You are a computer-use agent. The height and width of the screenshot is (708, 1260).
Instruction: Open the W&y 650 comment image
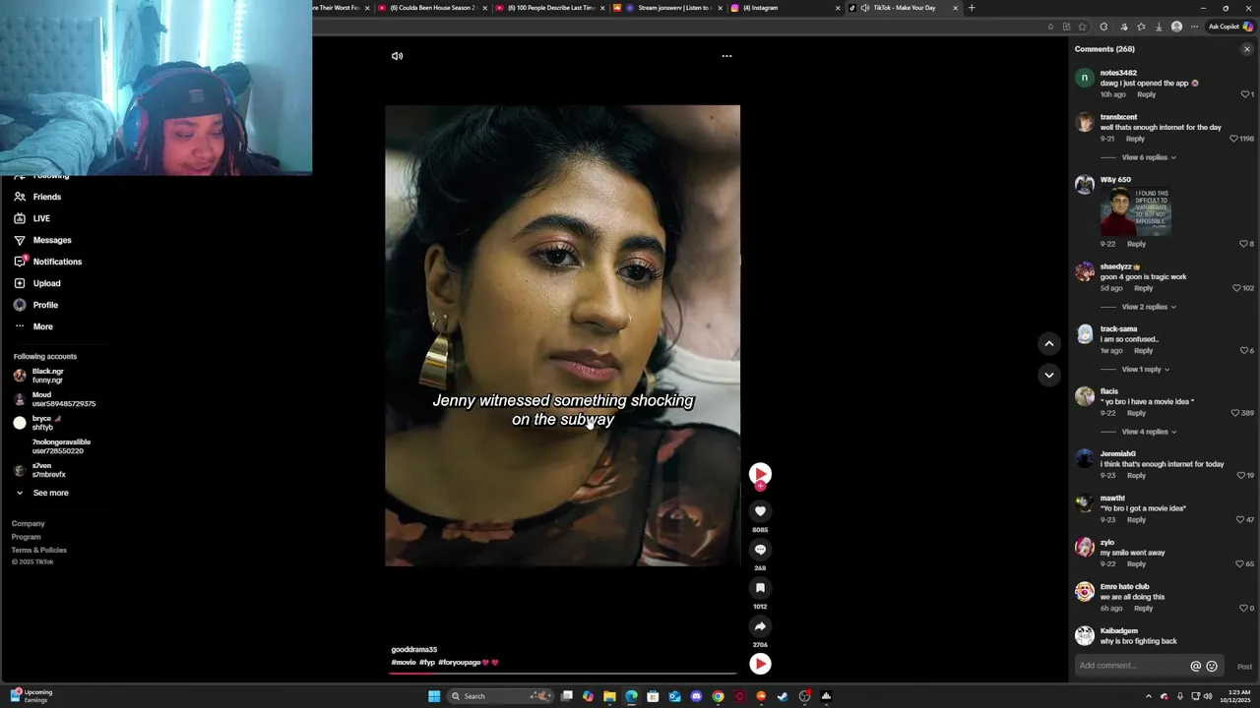click(x=1136, y=211)
